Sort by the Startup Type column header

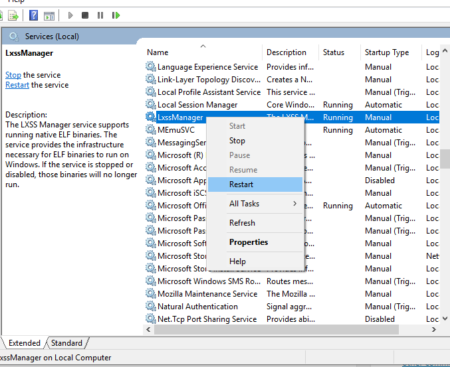pos(391,52)
